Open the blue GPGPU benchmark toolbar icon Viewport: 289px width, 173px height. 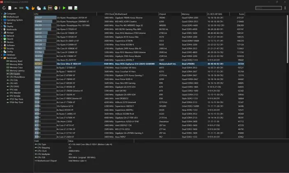27,8
